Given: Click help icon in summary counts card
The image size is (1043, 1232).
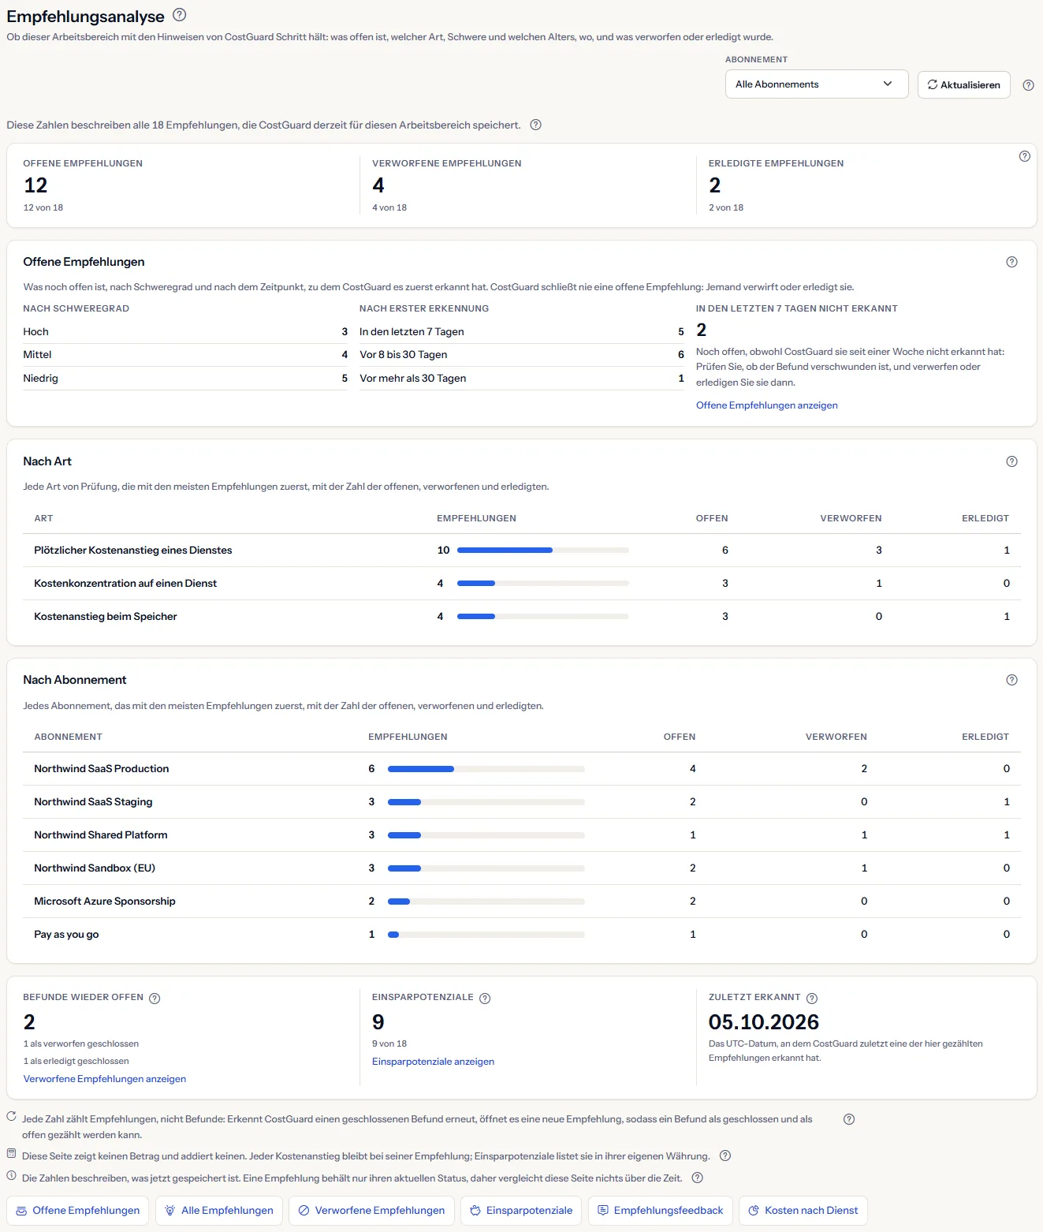Looking at the screenshot, I should (x=1025, y=156).
